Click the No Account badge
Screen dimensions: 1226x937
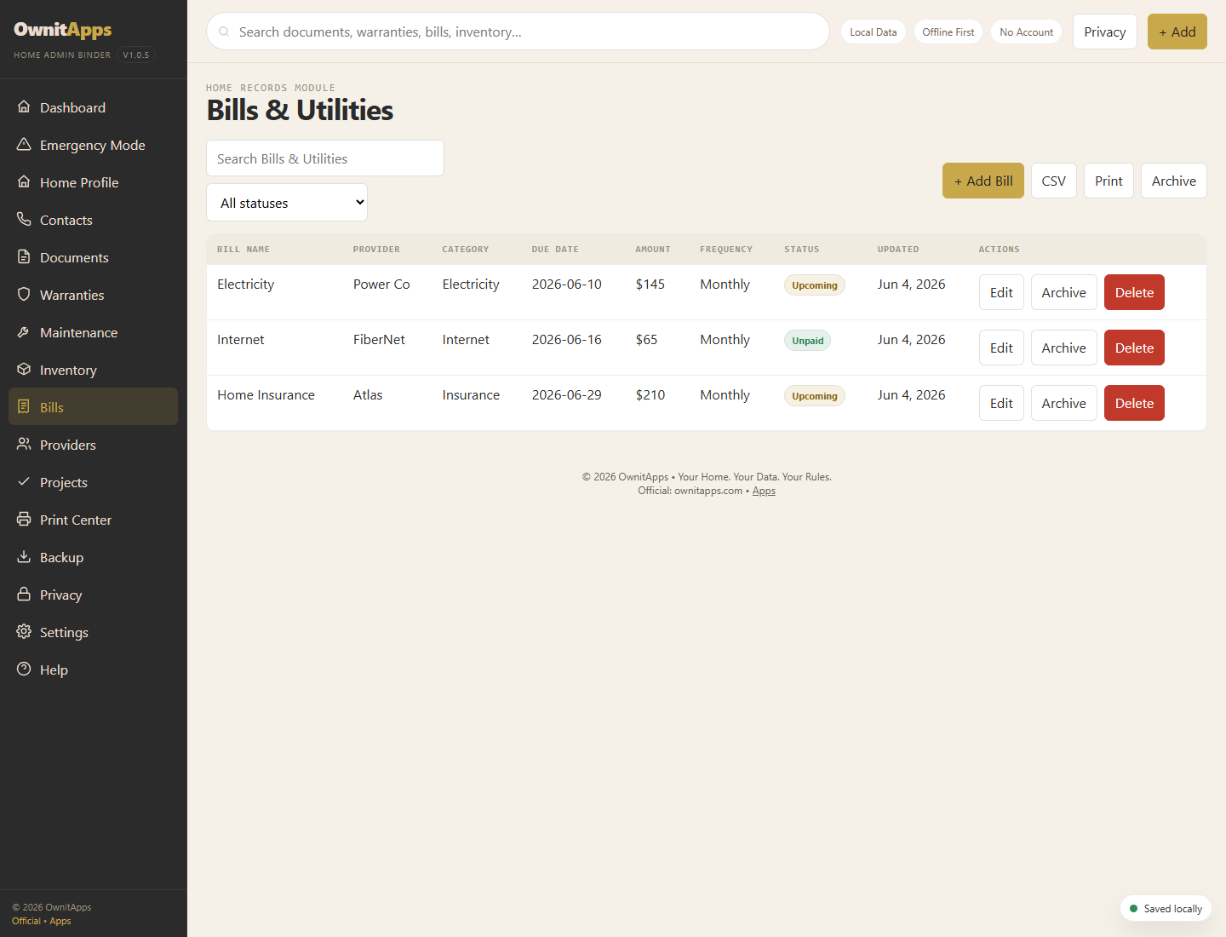coord(1026,32)
